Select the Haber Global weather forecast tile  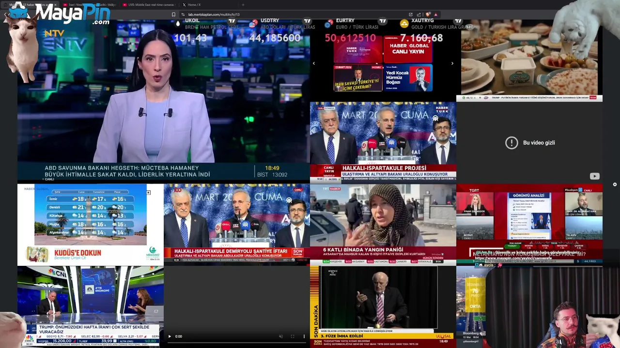click(91, 225)
